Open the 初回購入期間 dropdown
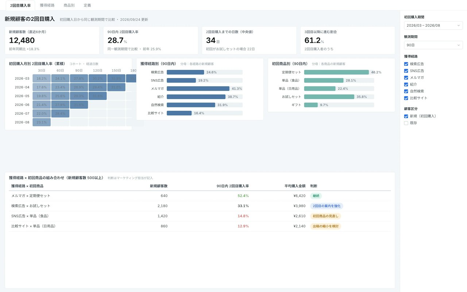Image resolution: width=467 pixels, height=292 pixels. (433, 26)
